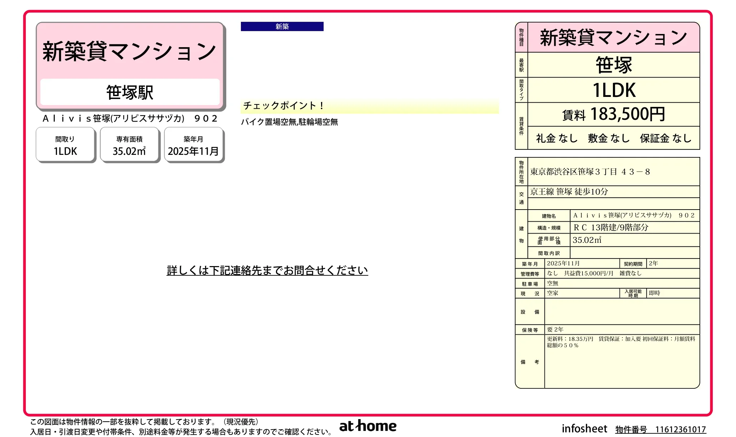Click the バイク置場空無,駐輪場空無 text
This screenshot has height=437, width=736.
(289, 122)
